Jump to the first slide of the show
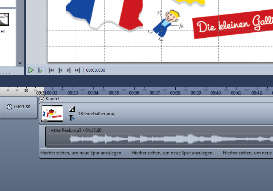 tap(51, 70)
